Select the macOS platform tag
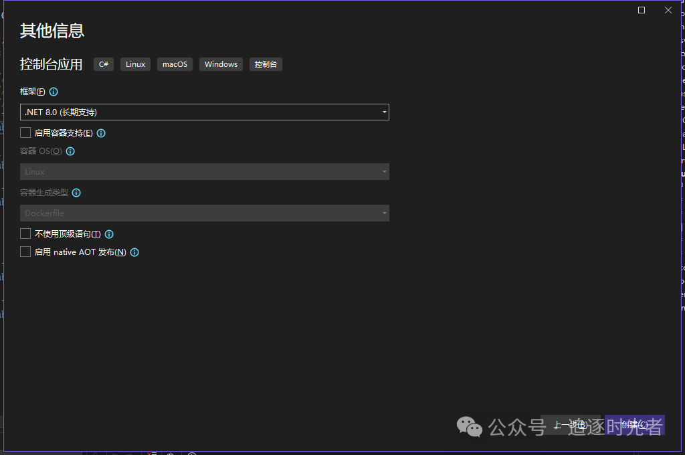Screen dimensions: 685x455 [175, 64]
